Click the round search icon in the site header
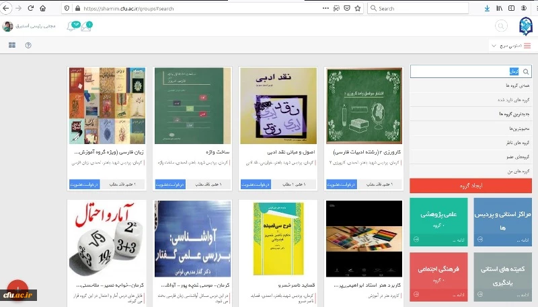This screenshot has width=538, height=307. [501, 26]
